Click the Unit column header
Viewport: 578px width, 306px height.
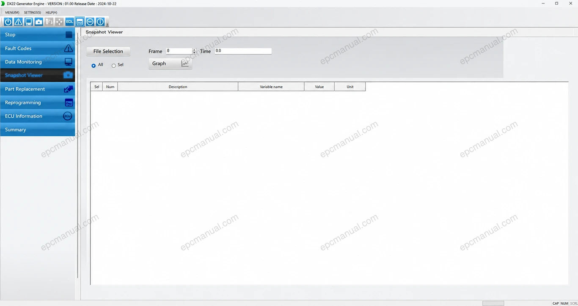coord(350,87)
